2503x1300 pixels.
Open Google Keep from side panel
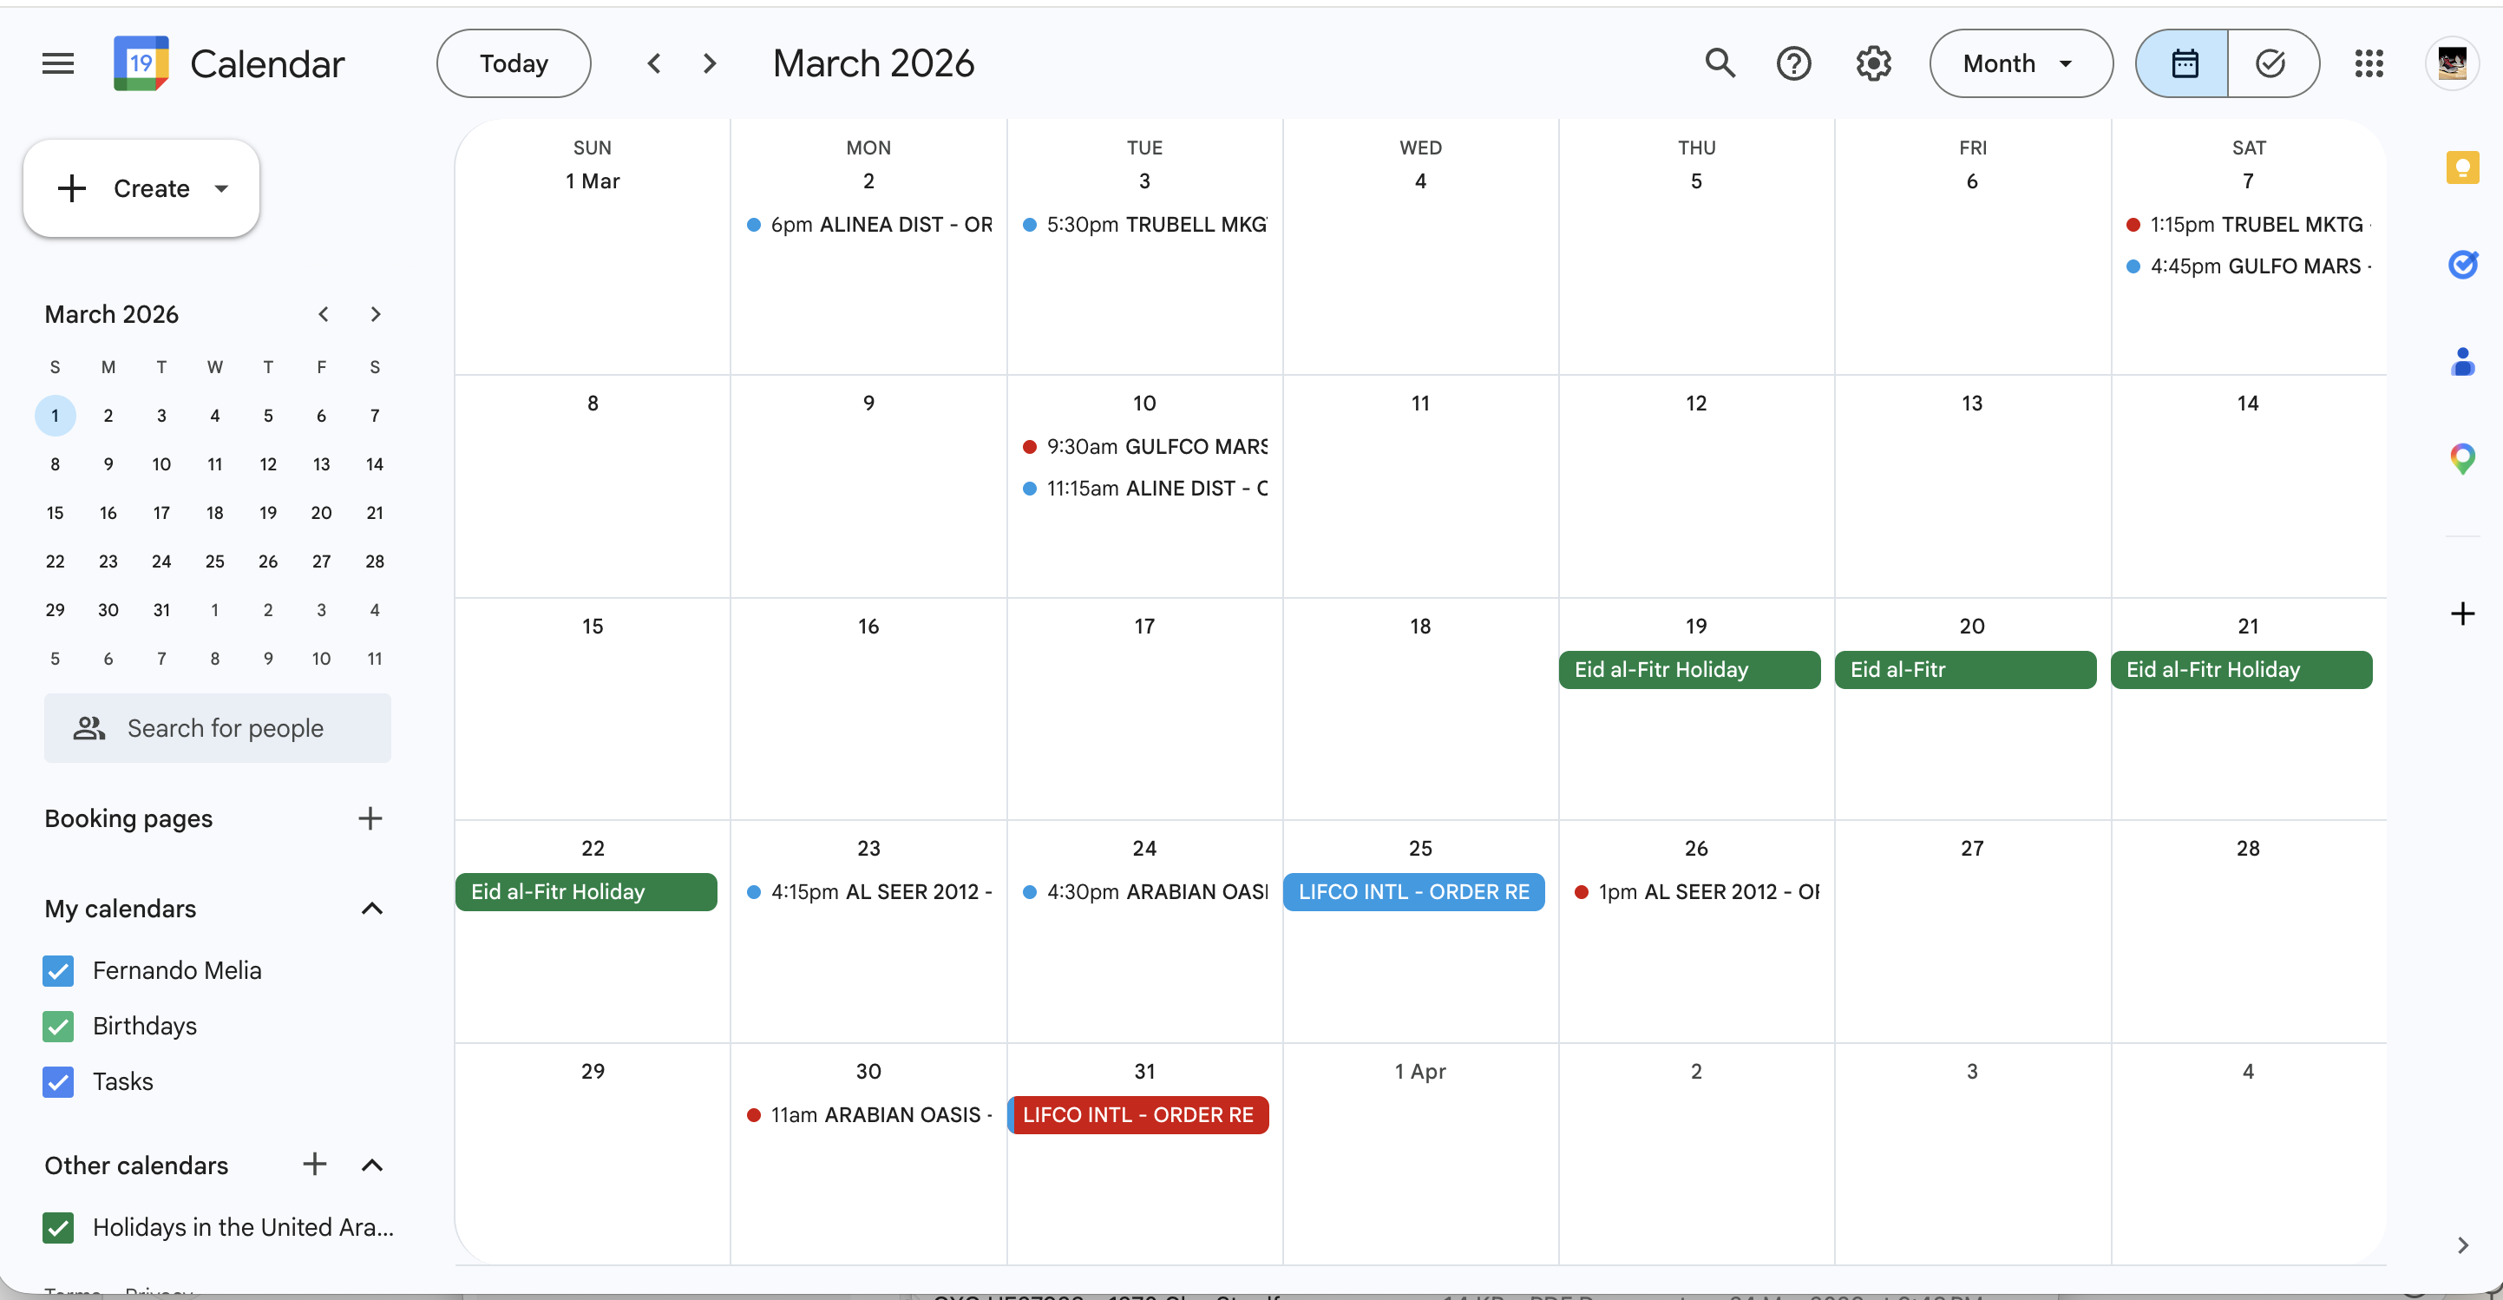click(x=2462, y=168)
